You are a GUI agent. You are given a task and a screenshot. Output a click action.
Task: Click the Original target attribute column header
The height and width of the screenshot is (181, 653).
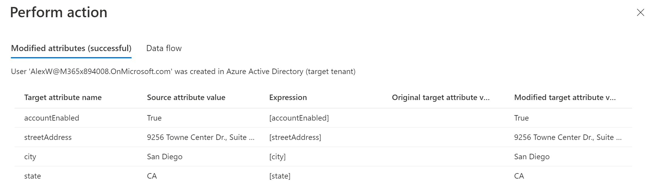440,98
